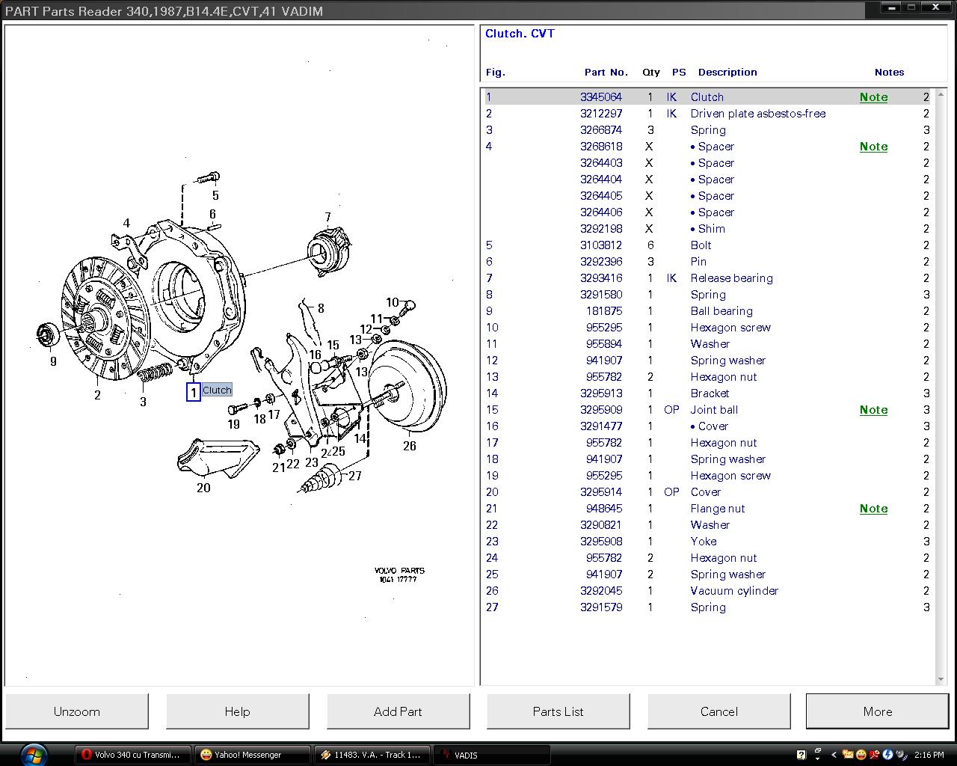Viewport: 957px width, 766px height.
Task: Click the Windows Start orb
Action: click(34, 753)
